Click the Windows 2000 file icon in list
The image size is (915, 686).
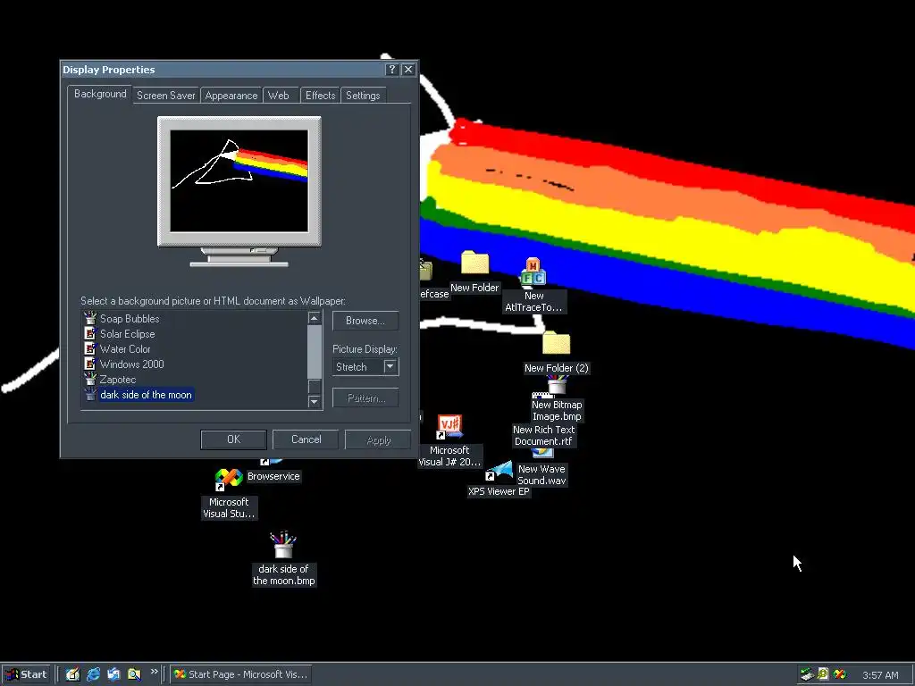coord(90,364)
